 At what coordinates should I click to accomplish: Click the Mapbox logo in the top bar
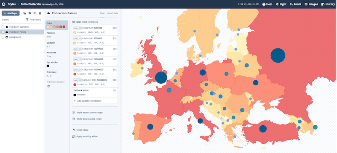[x=3, y=4]
